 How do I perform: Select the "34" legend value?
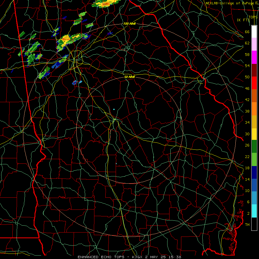click(247, 122)
